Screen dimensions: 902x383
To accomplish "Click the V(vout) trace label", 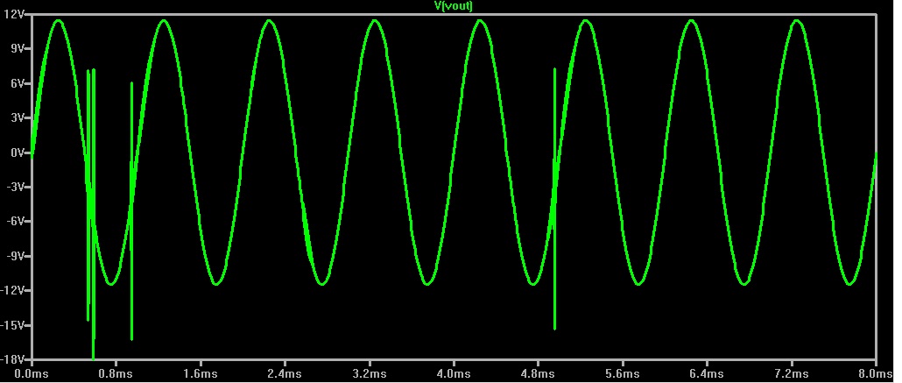I will (454, 6).
